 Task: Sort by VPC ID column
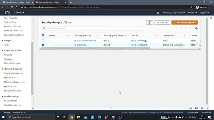156,36
